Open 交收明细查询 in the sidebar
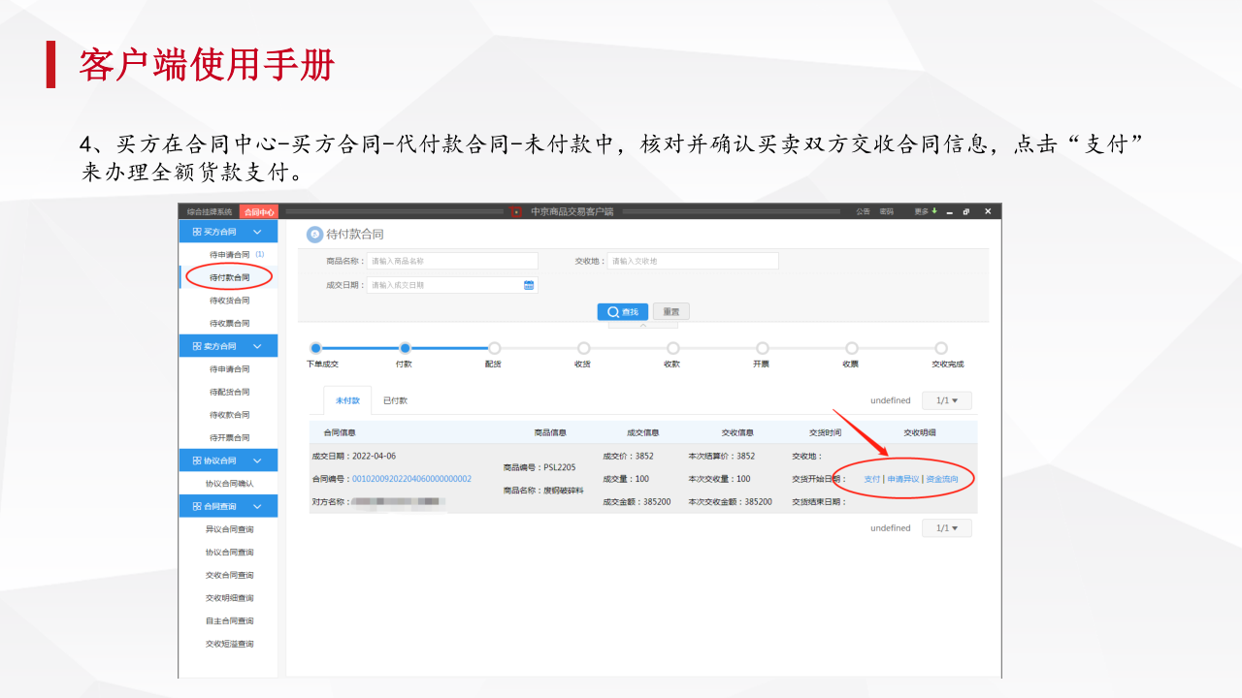The width and height of the screenshot is (1242, 698). pyautogui.click(x=229, y=598)
